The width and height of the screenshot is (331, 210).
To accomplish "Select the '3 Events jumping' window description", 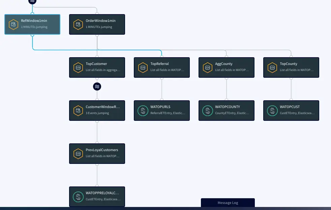I will click(x=97, y=113).
